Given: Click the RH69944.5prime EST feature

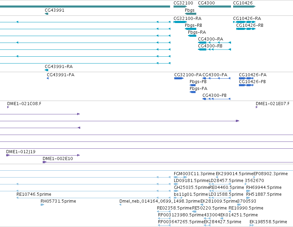Looking at the screenshot, I should pyautogui.click(x=248, y=191).
